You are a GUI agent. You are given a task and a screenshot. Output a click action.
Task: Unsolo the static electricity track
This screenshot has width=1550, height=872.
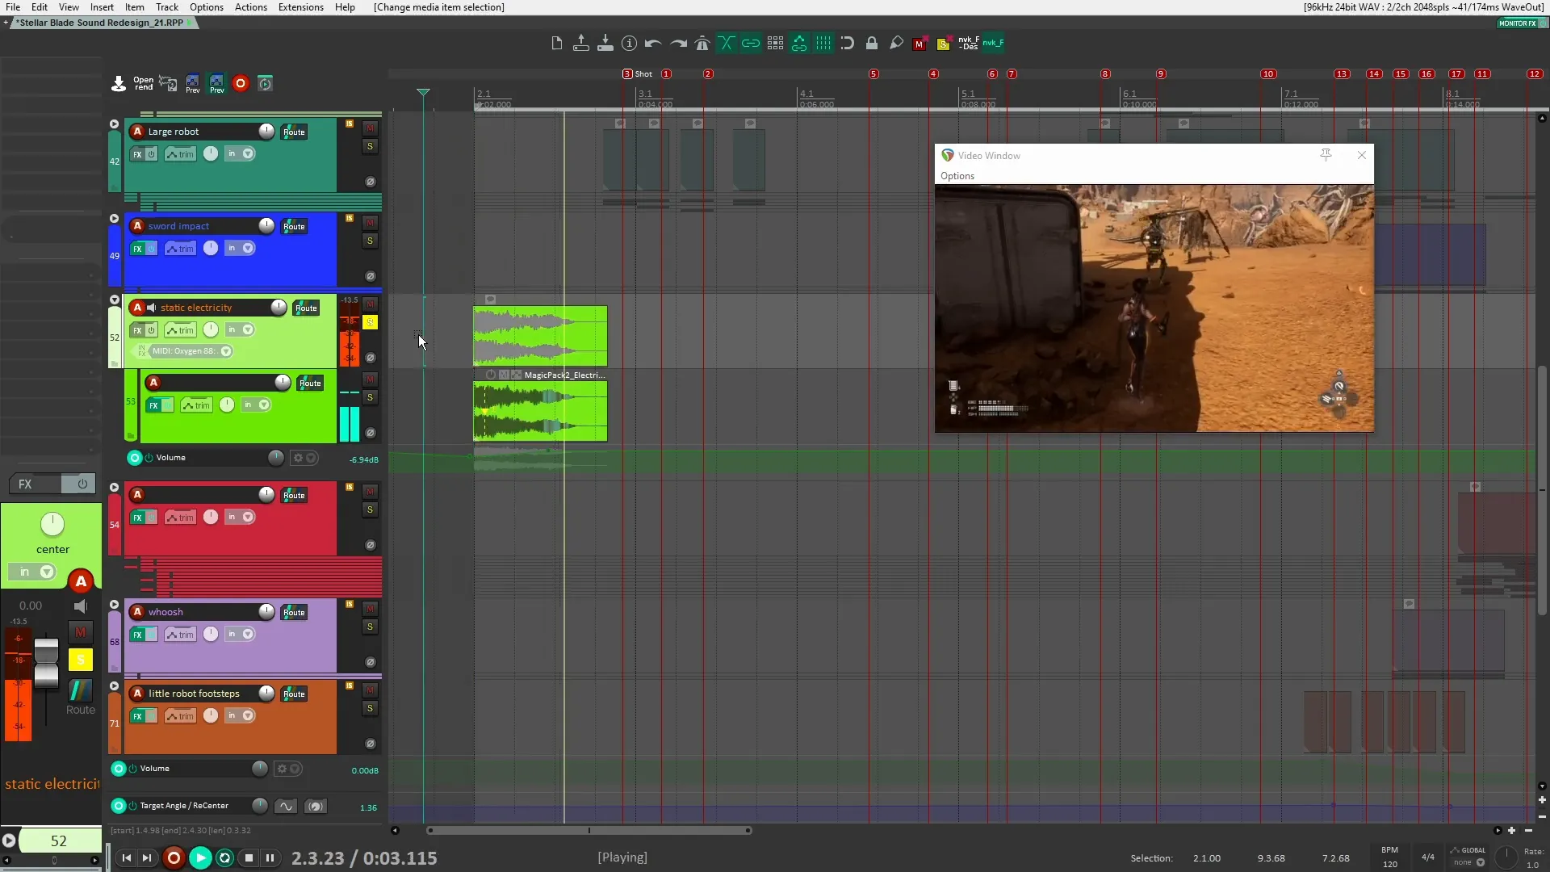pos(370,322)
